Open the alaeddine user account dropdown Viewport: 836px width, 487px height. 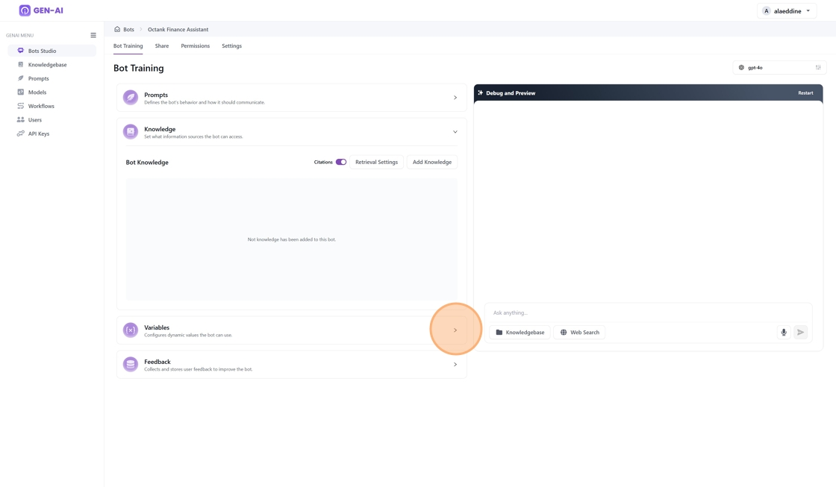(x=787, y=11)
